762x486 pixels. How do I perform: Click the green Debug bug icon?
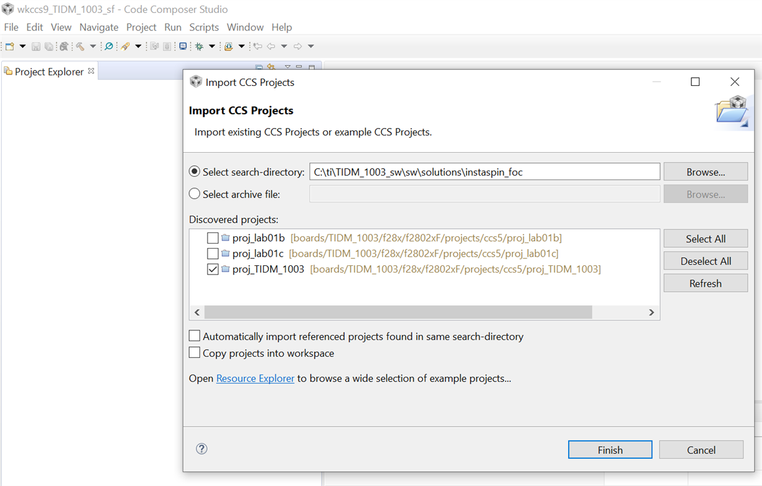click(199, 46)
